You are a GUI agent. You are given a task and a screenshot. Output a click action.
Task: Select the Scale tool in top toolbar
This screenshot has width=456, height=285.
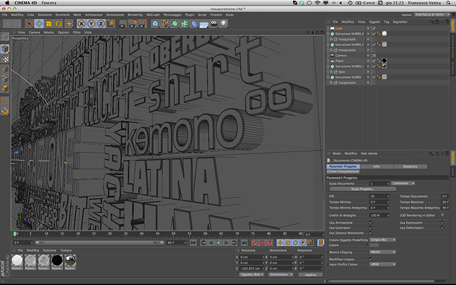49,24
